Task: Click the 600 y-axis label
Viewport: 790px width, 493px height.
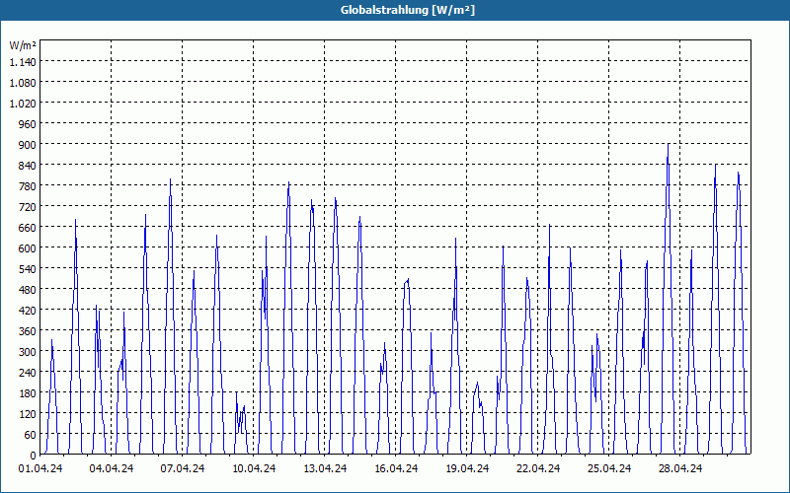Action: click(x=28, y=248)
